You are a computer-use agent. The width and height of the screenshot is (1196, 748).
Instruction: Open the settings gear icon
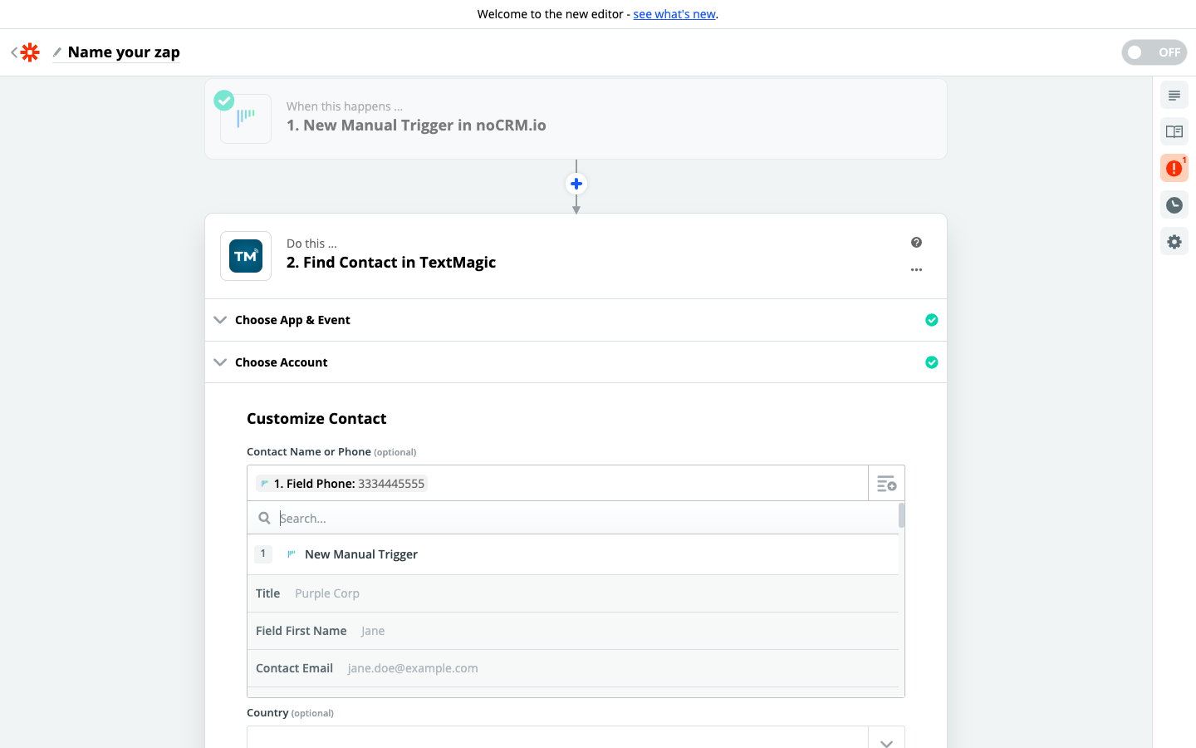pos(1174,241)
